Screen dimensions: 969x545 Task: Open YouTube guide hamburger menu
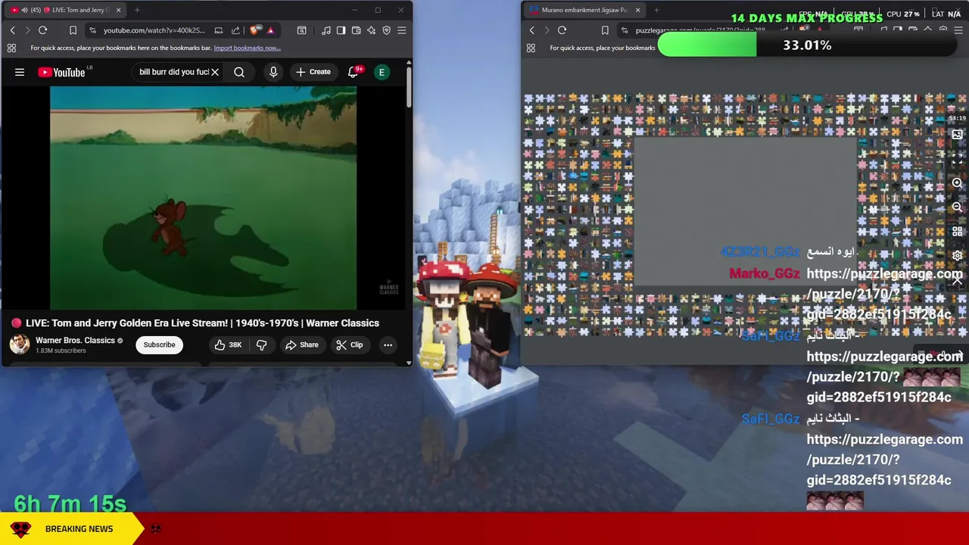coord(20,72)
